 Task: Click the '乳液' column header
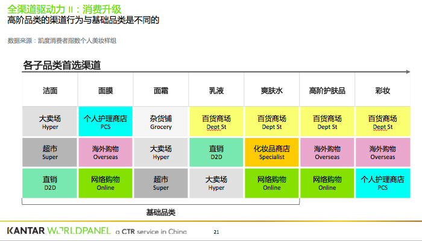(216, 90)
